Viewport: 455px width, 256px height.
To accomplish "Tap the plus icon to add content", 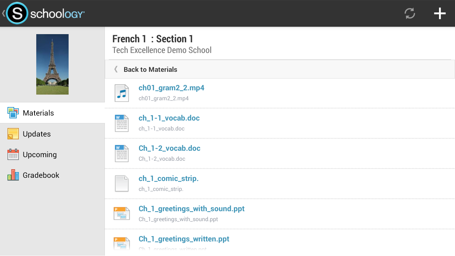I will click(439, 13).
